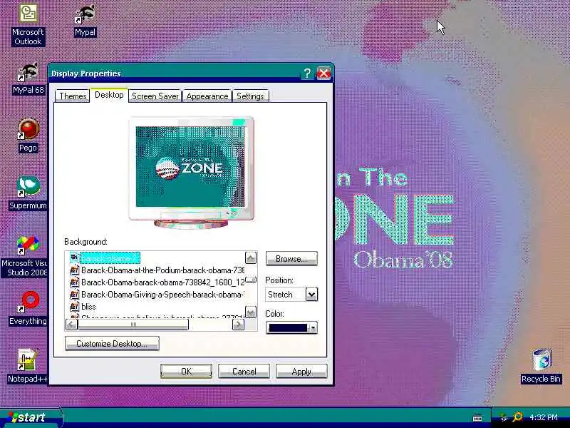Screen dimensions: 570x428
Task: Select the MyPal 68 desktop shortcut
Action: tap(28, 79)
